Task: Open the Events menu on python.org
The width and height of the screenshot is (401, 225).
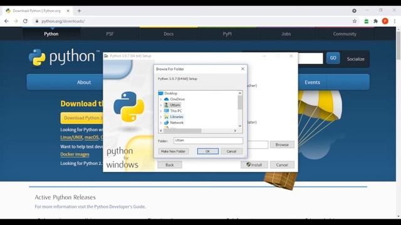Action: point(312,82)
